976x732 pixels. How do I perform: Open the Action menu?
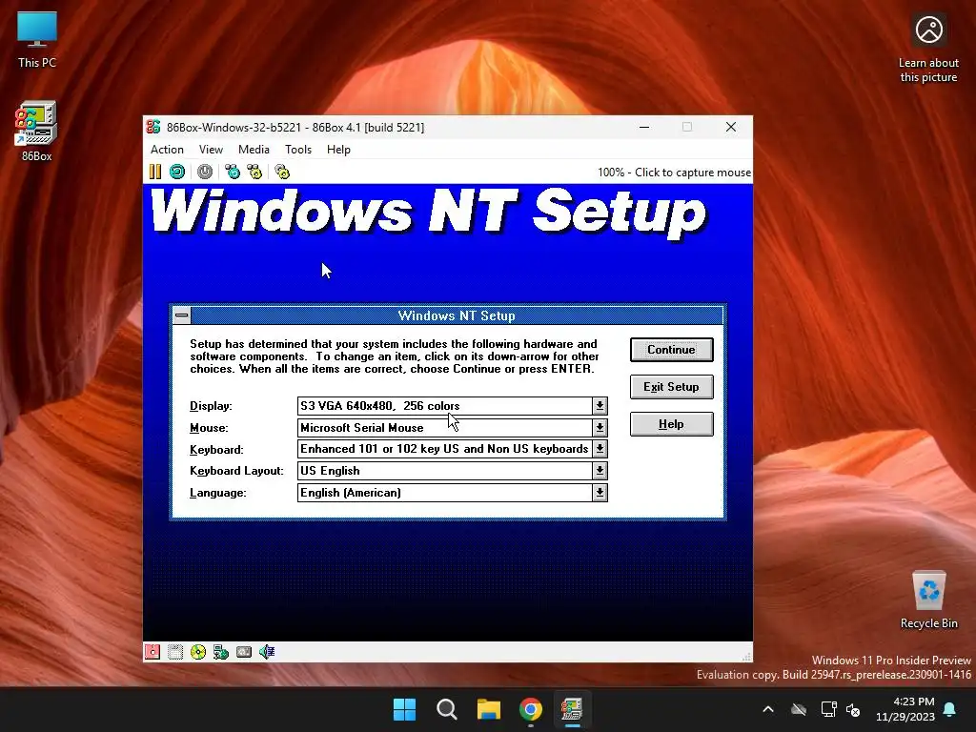[x=167, y=150]
